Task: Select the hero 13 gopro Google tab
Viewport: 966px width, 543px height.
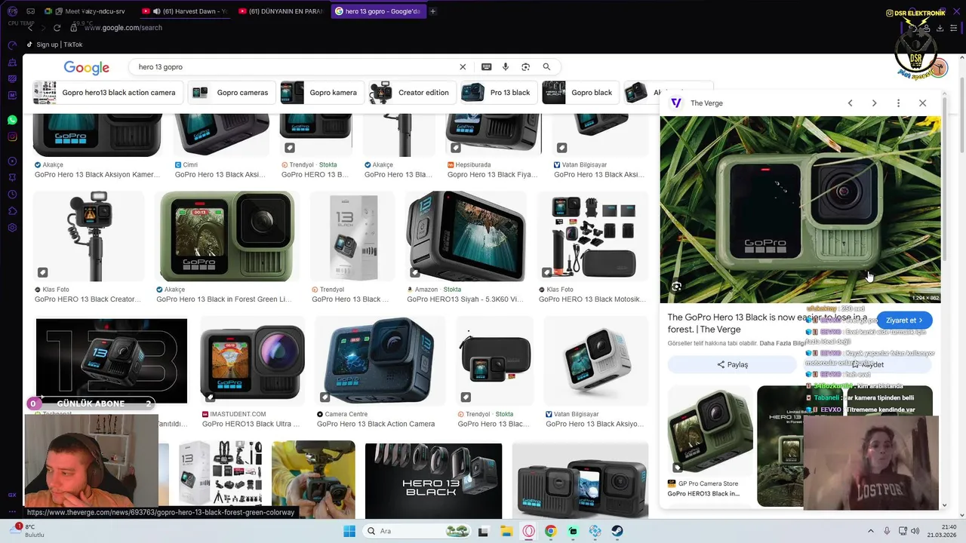Action: (378, 11)
